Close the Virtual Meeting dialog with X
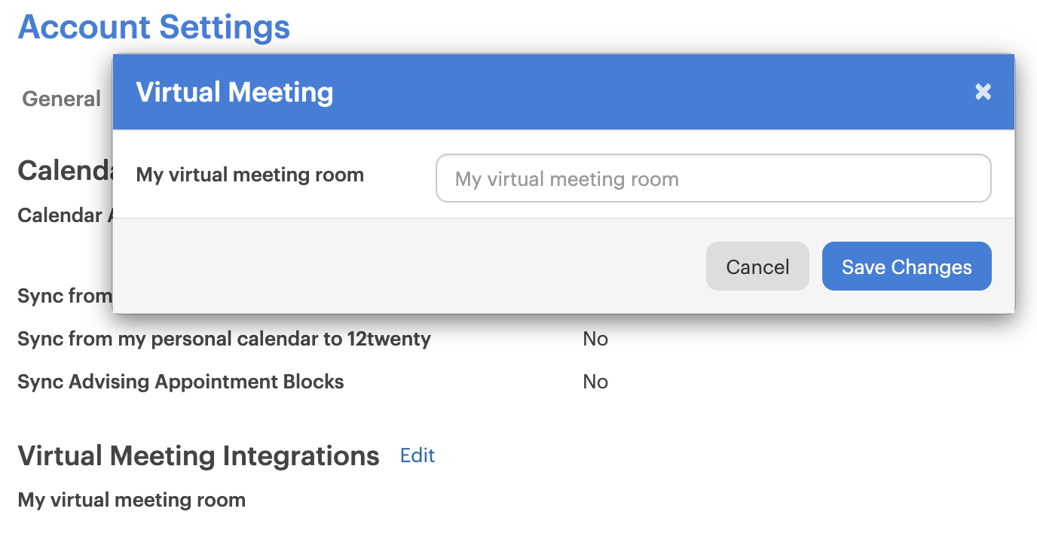Viewport: 1037px width, 542px height. [x=983, y=92]
